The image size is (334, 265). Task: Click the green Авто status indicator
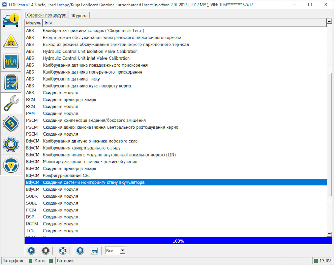(51, 260)
